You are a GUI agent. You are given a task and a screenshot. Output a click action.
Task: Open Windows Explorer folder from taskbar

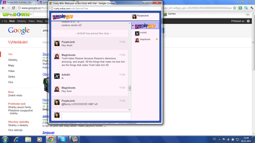[x=28, y=139]
